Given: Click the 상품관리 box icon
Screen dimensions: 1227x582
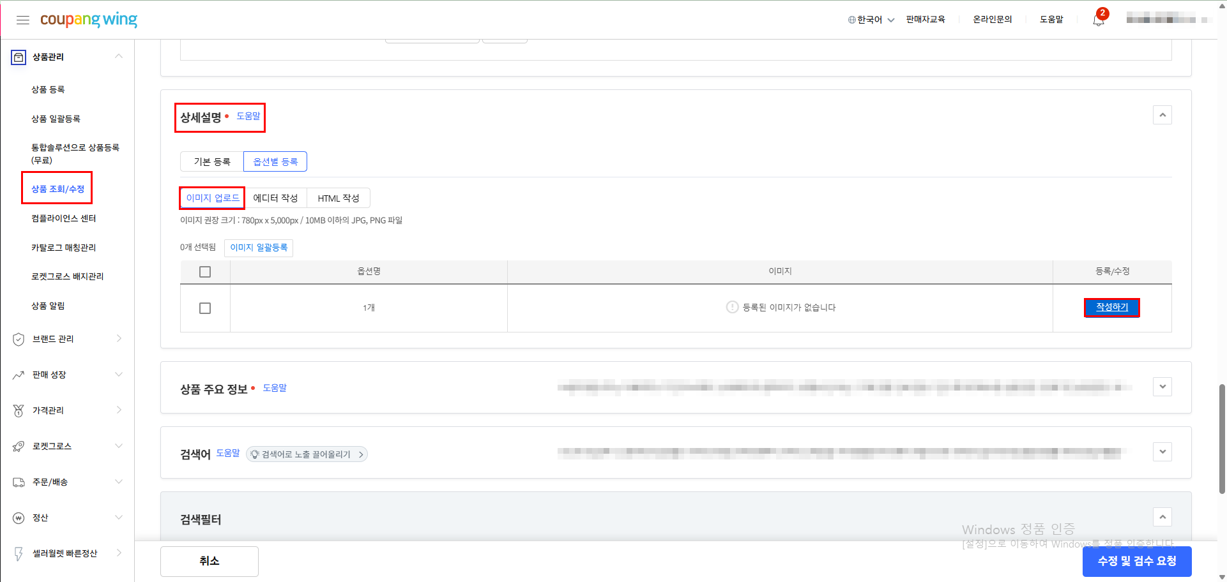Looking at the screenshot, I should tap(19, 57).
